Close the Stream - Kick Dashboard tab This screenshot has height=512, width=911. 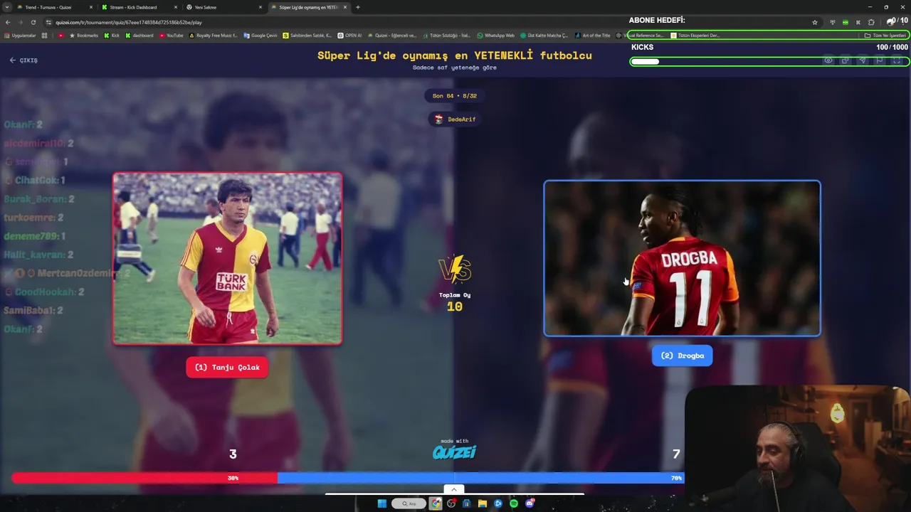[176, 7]
